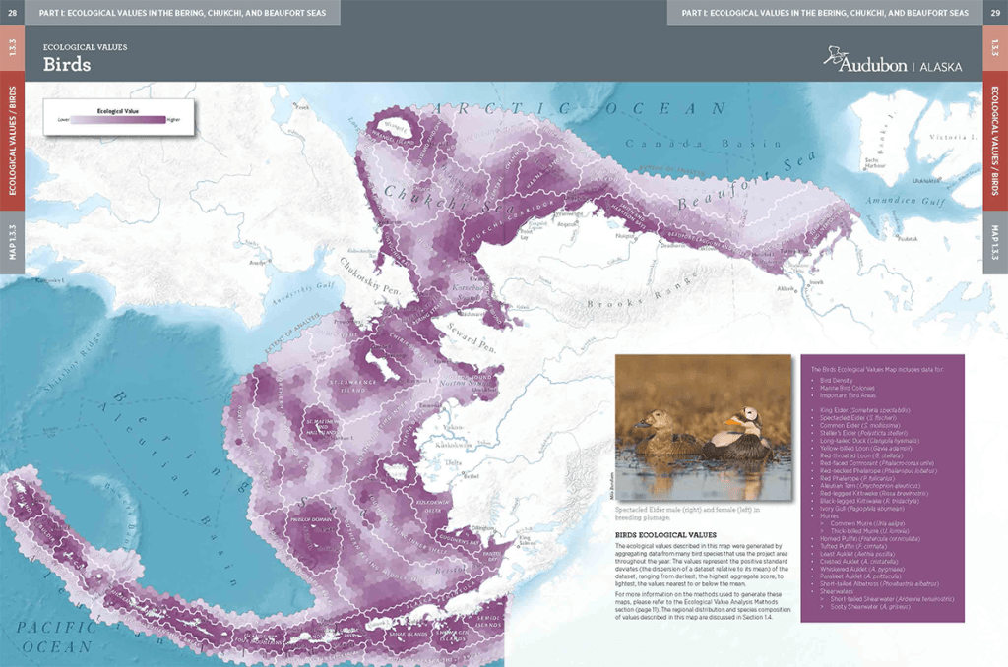
Task: Click the Ecological Value legend gradient bar
Action: click(119, 119)
